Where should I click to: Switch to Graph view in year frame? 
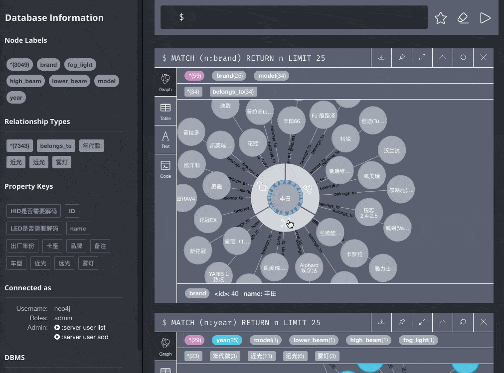[166, 347]
